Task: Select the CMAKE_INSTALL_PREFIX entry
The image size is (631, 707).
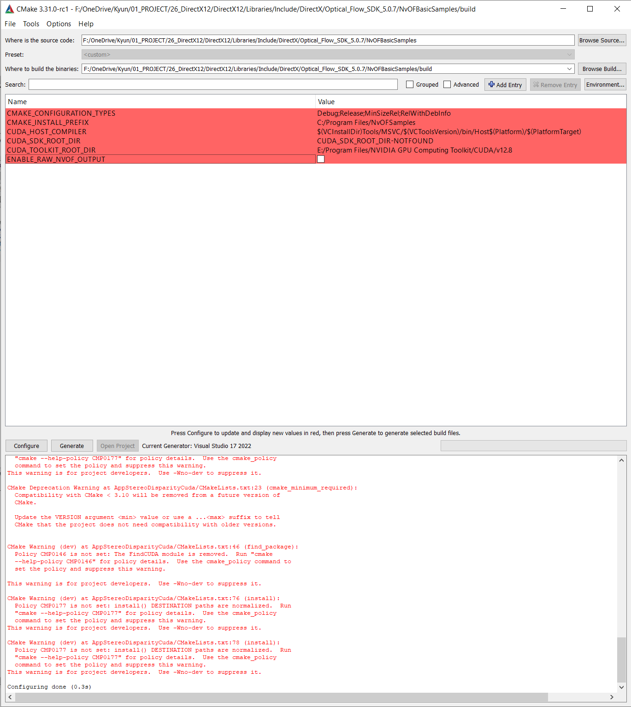Action: (x=160, y=122)
